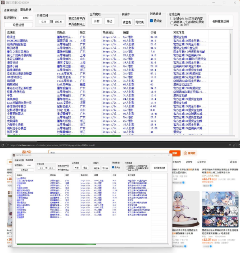Minimize the large collector window
The height and width of the screenshot is (253, 240).
[214, 2]
